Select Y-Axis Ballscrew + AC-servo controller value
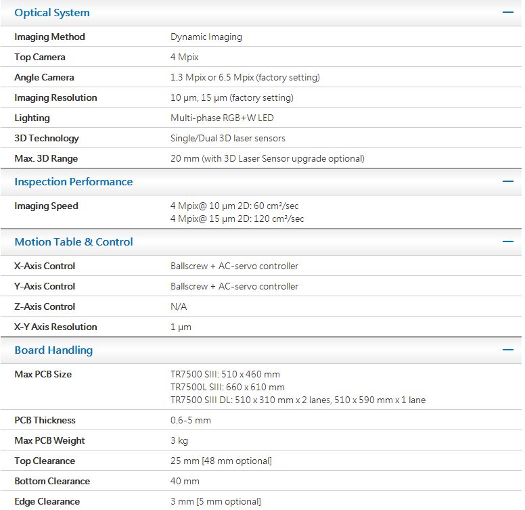The image size is (525, 510). point(234,287)
